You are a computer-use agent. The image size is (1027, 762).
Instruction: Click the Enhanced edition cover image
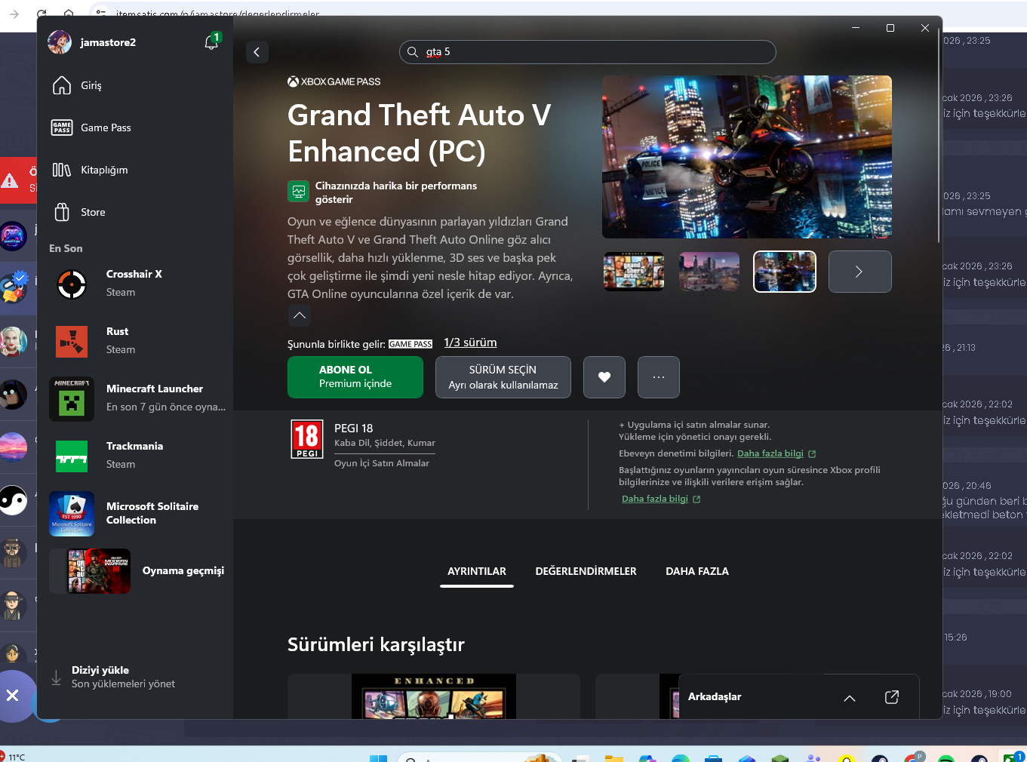click(434, 696)
